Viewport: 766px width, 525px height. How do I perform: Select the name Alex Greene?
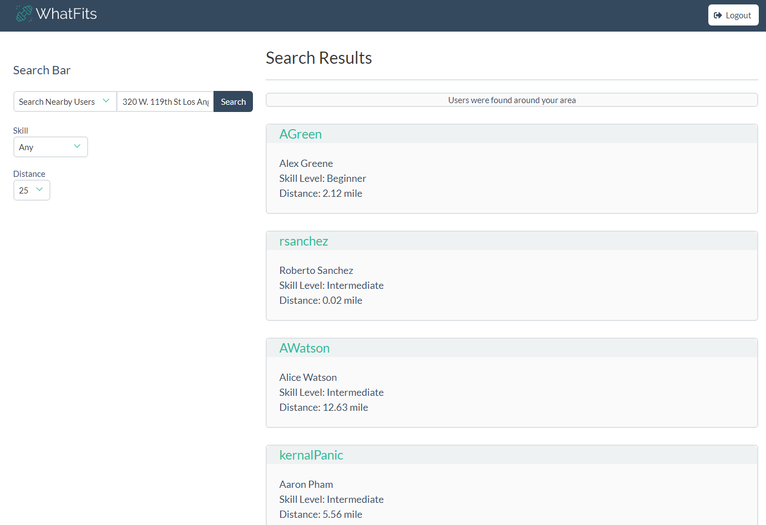306,164
